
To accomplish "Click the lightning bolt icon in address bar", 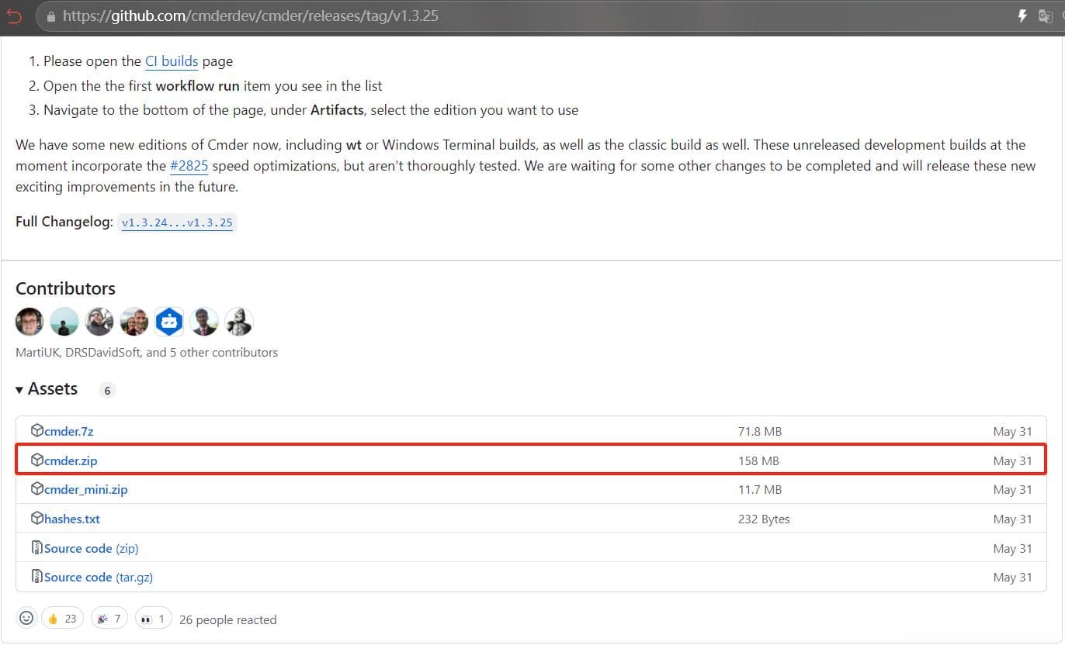I will [x=1022, y=16].
